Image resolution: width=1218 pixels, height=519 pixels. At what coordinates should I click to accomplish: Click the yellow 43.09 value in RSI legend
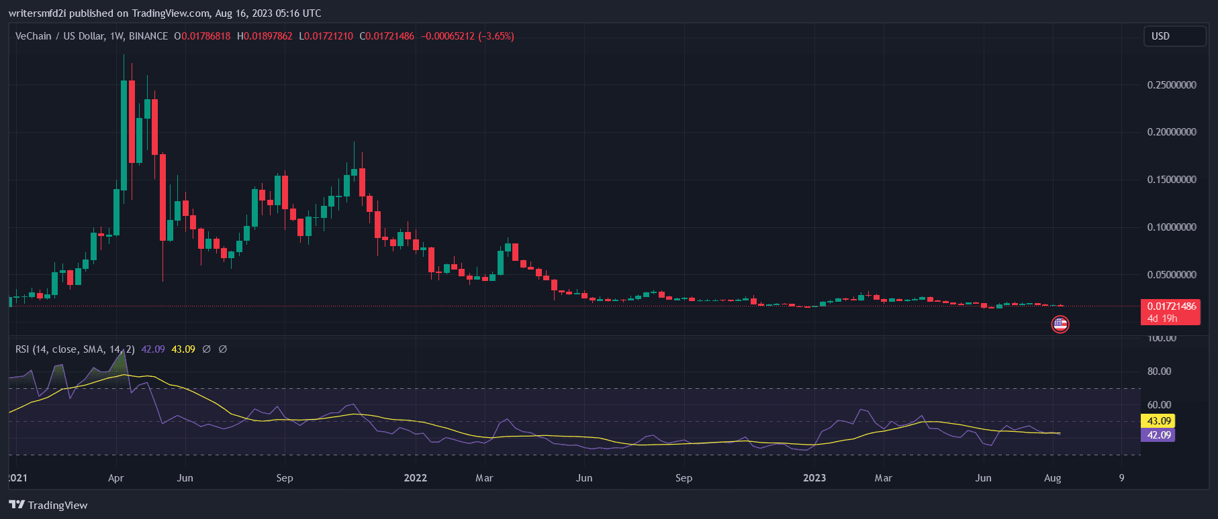pyautogui.click(x=183, y=349)
